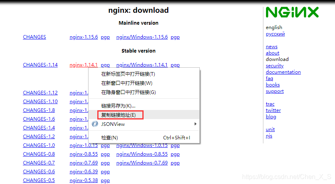Open CHANGES-1.14 link

(x=40, y=65)
